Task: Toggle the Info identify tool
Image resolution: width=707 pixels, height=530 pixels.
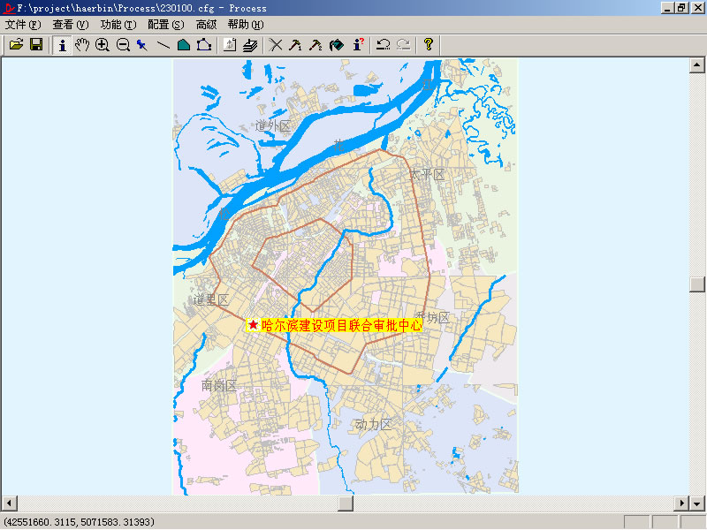Action: click(x=62, y=44)
